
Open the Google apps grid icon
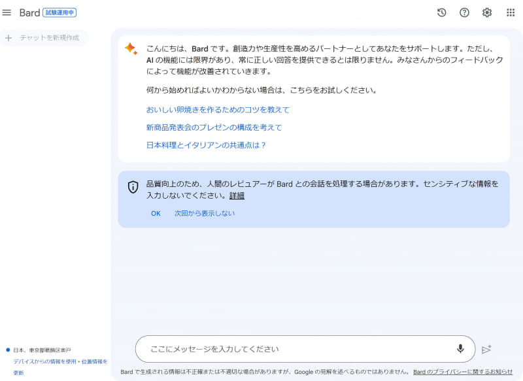point(511,12)
